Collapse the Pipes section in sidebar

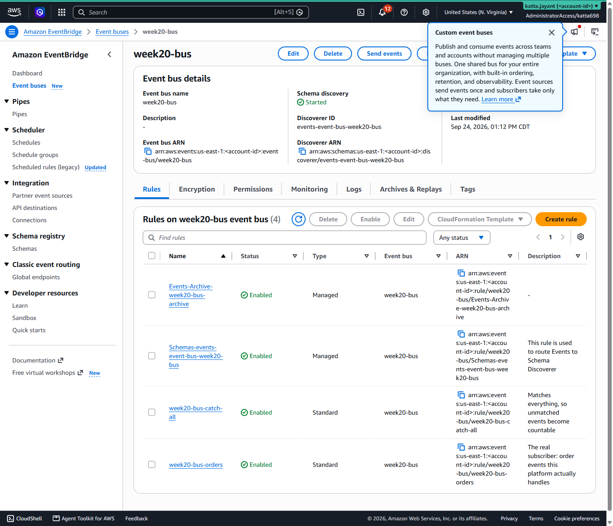point(7,101)
